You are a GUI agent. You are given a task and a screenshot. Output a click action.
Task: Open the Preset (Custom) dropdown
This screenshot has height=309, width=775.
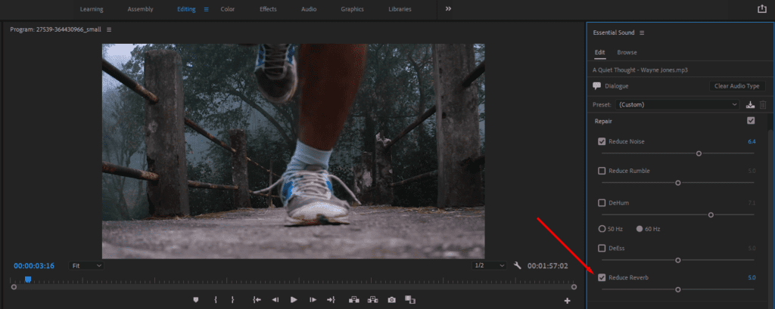coord(677,105)
